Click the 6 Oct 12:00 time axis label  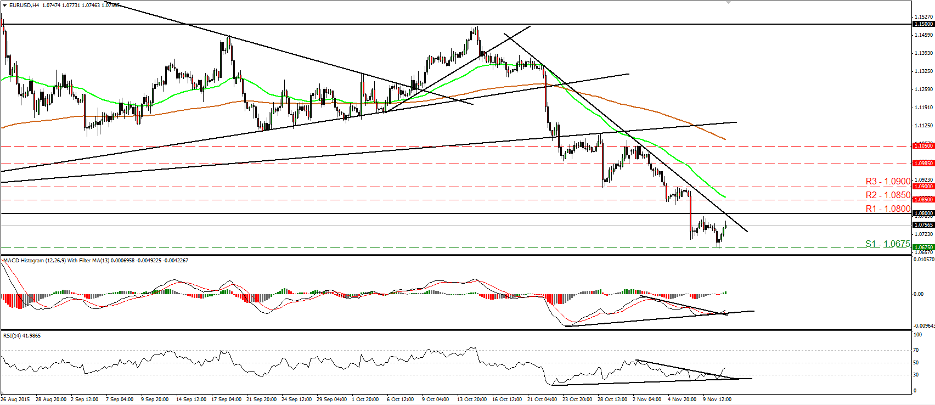(x=401, y=399)
